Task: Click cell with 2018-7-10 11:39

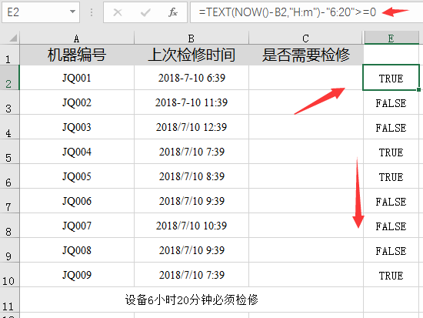Action: click(192, 102)
